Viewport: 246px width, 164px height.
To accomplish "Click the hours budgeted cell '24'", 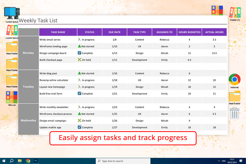I will pyautogui.click(x=189, y=94).
